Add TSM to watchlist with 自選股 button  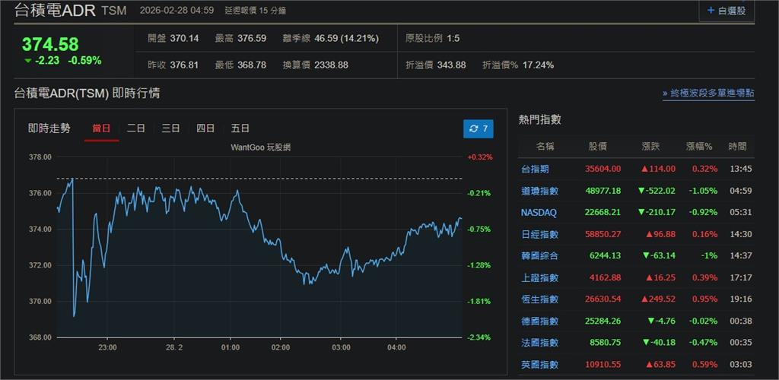727,11
